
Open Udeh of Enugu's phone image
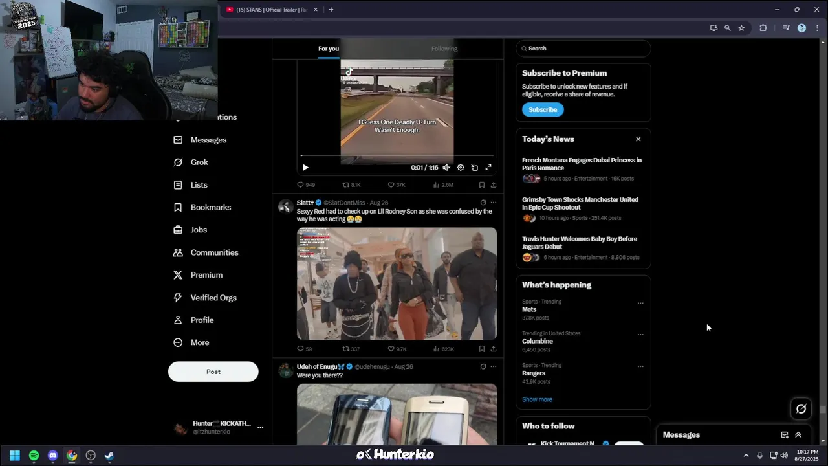coord(397,414)
